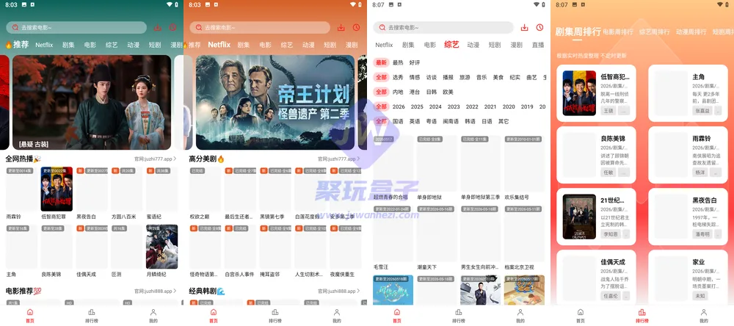The height and width of the screenshot is (326, 734).
Task: Tap the active 排行榜 icon on the 剧集周排行 screen
Action: [x=642, y=312]
